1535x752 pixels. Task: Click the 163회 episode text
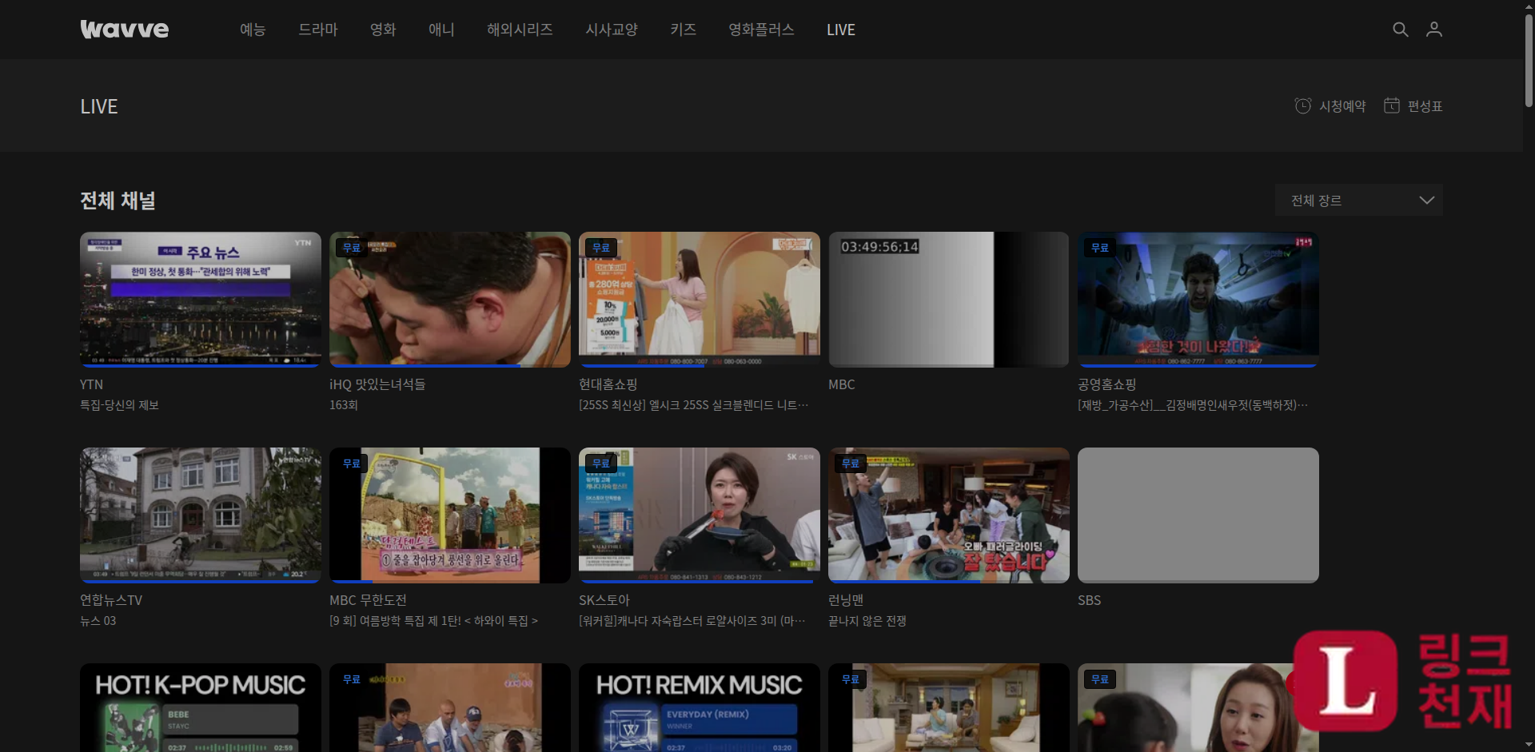click(344, 405)
